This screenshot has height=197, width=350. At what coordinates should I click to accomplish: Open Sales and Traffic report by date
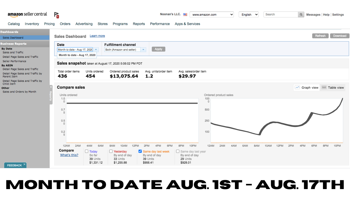tap(13, 53)
